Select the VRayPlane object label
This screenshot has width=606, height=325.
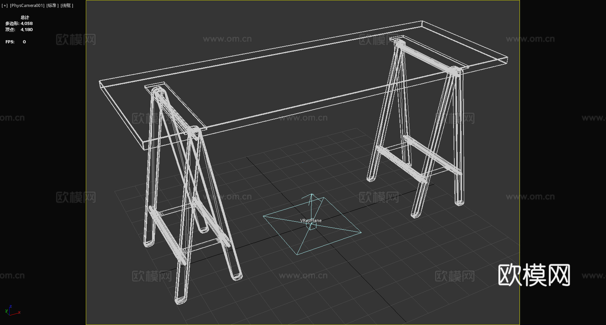[311, 220]
